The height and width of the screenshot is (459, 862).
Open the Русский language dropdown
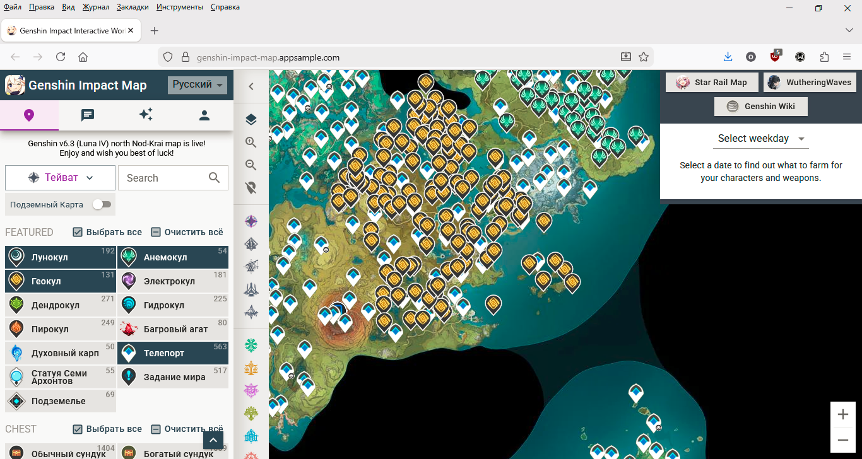point(198,85)
